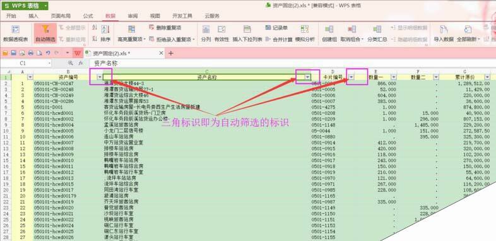Open the 数据透视表 pivot table tool
Image resolution: width=496 pixels, height=241 pixels.
15,34
